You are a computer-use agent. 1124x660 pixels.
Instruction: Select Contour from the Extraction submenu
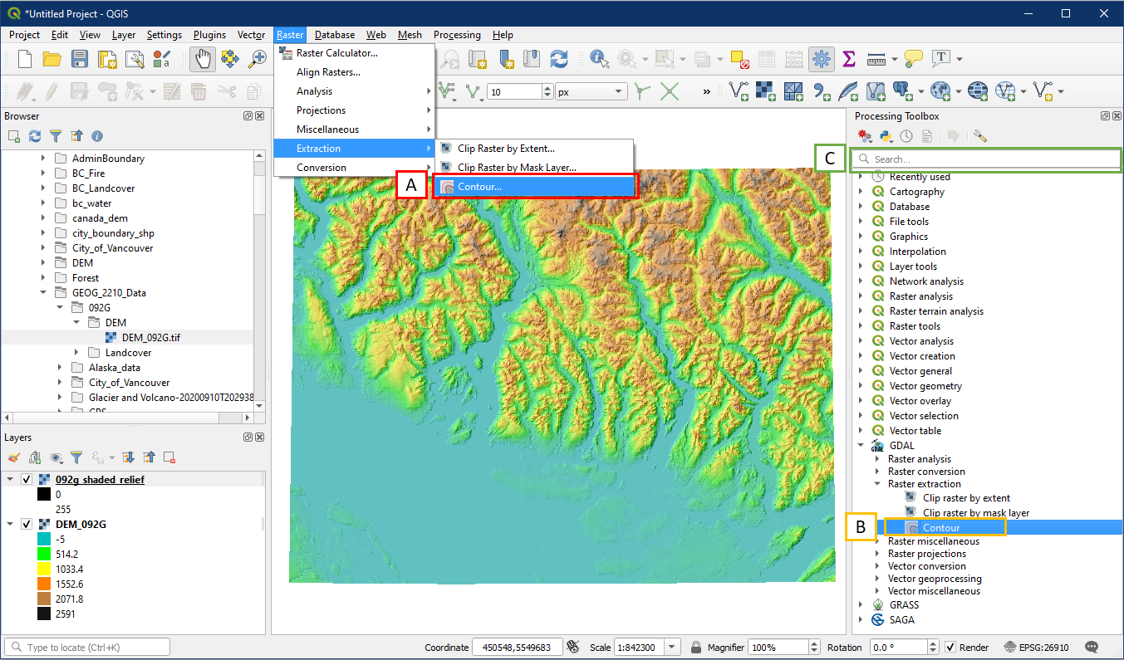[x=479, y=187]
